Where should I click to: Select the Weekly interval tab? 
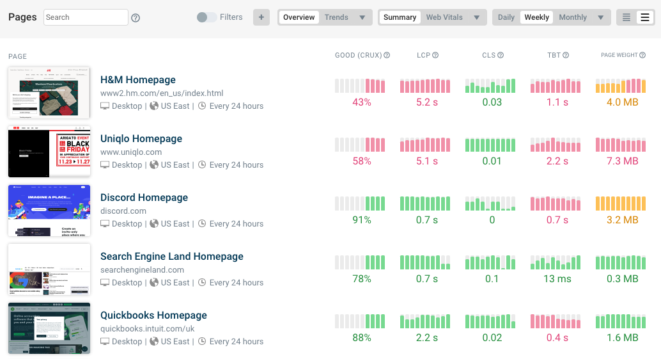pyautogui.click(x=536, y=17)
